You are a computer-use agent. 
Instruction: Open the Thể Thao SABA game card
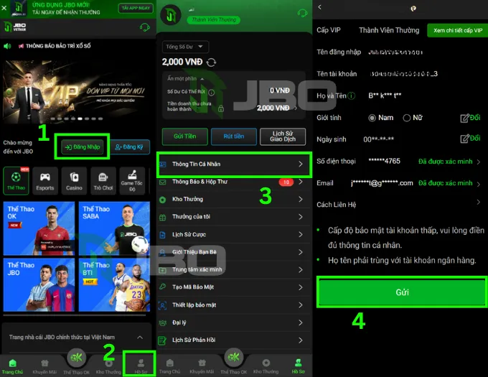pos(114,228)
